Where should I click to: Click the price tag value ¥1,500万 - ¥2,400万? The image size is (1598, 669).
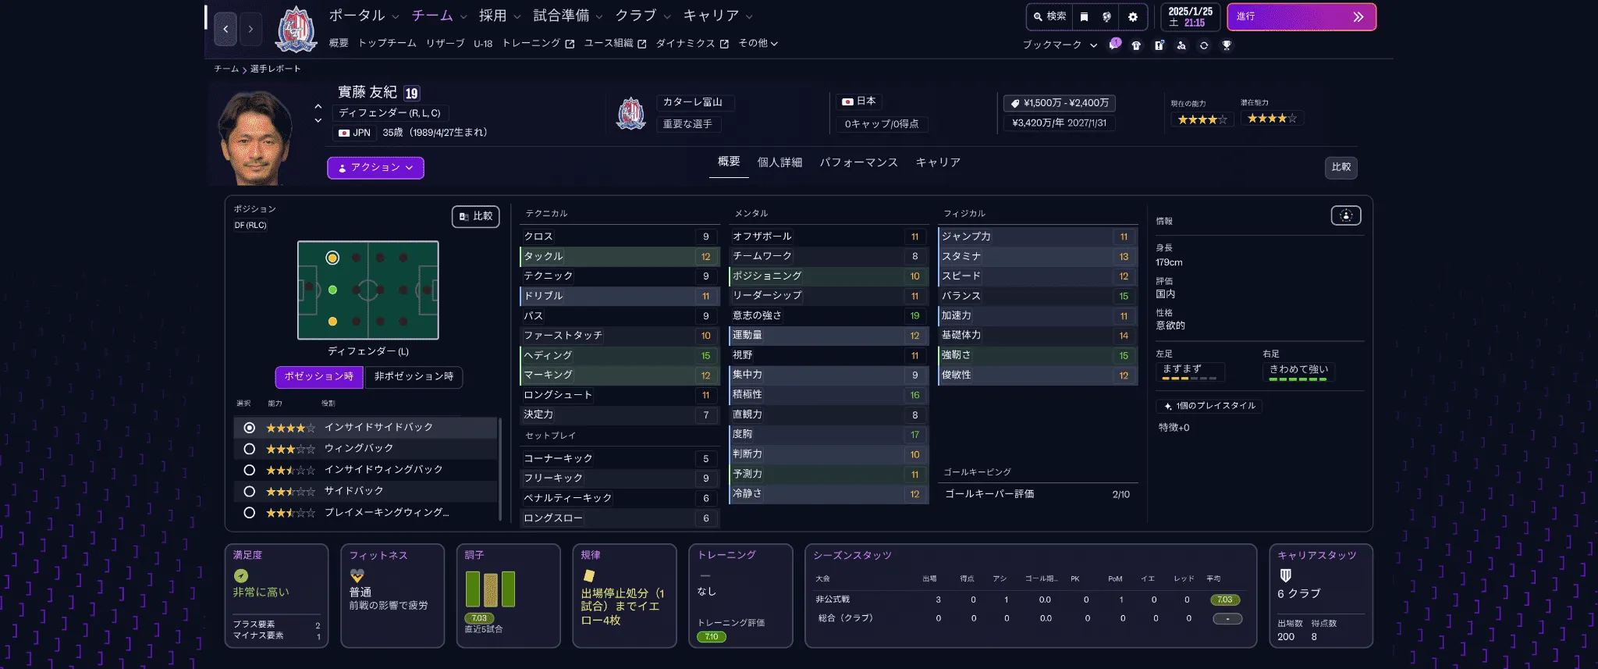[1060, 103]
